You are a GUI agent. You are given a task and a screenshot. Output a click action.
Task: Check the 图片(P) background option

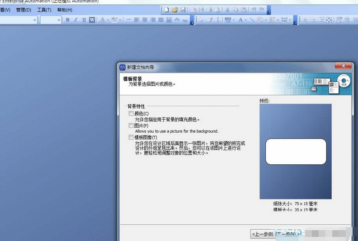[x=131, y=125]
